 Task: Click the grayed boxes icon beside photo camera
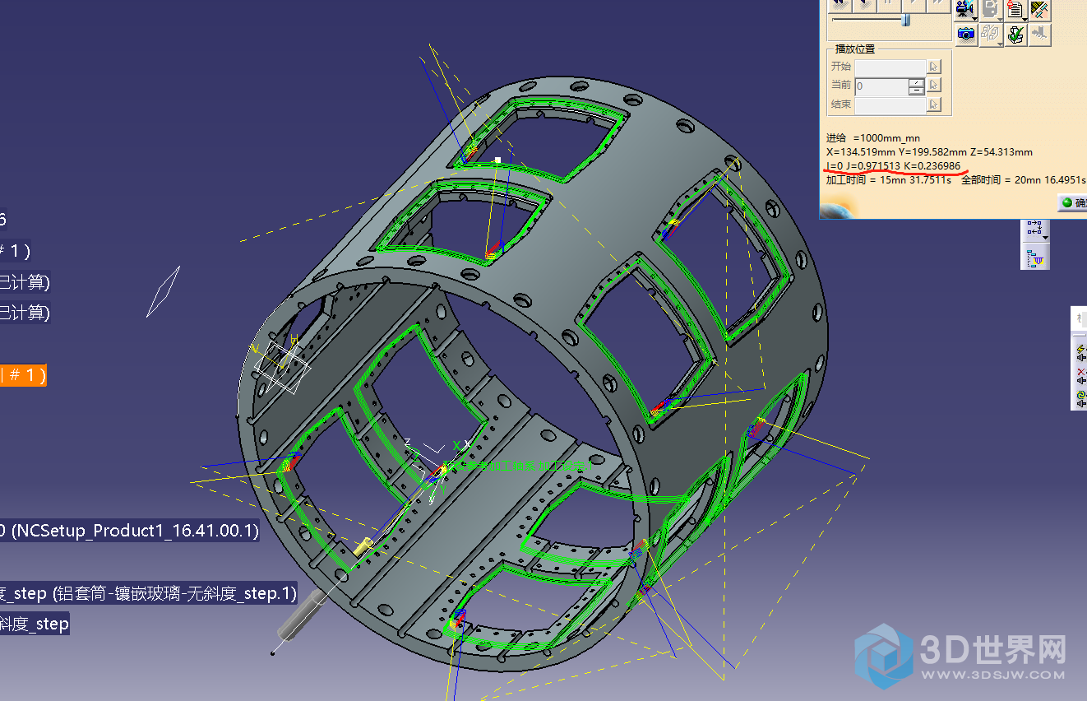[991, 34]
